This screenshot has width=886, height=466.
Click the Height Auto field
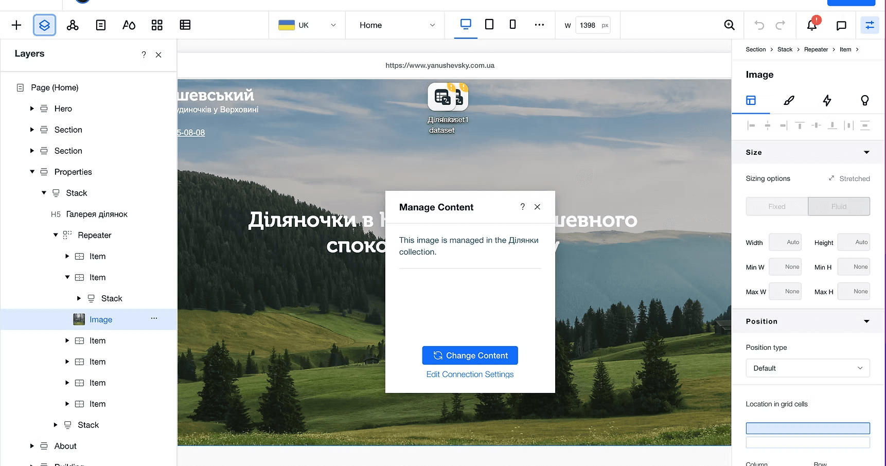point(854,242)
